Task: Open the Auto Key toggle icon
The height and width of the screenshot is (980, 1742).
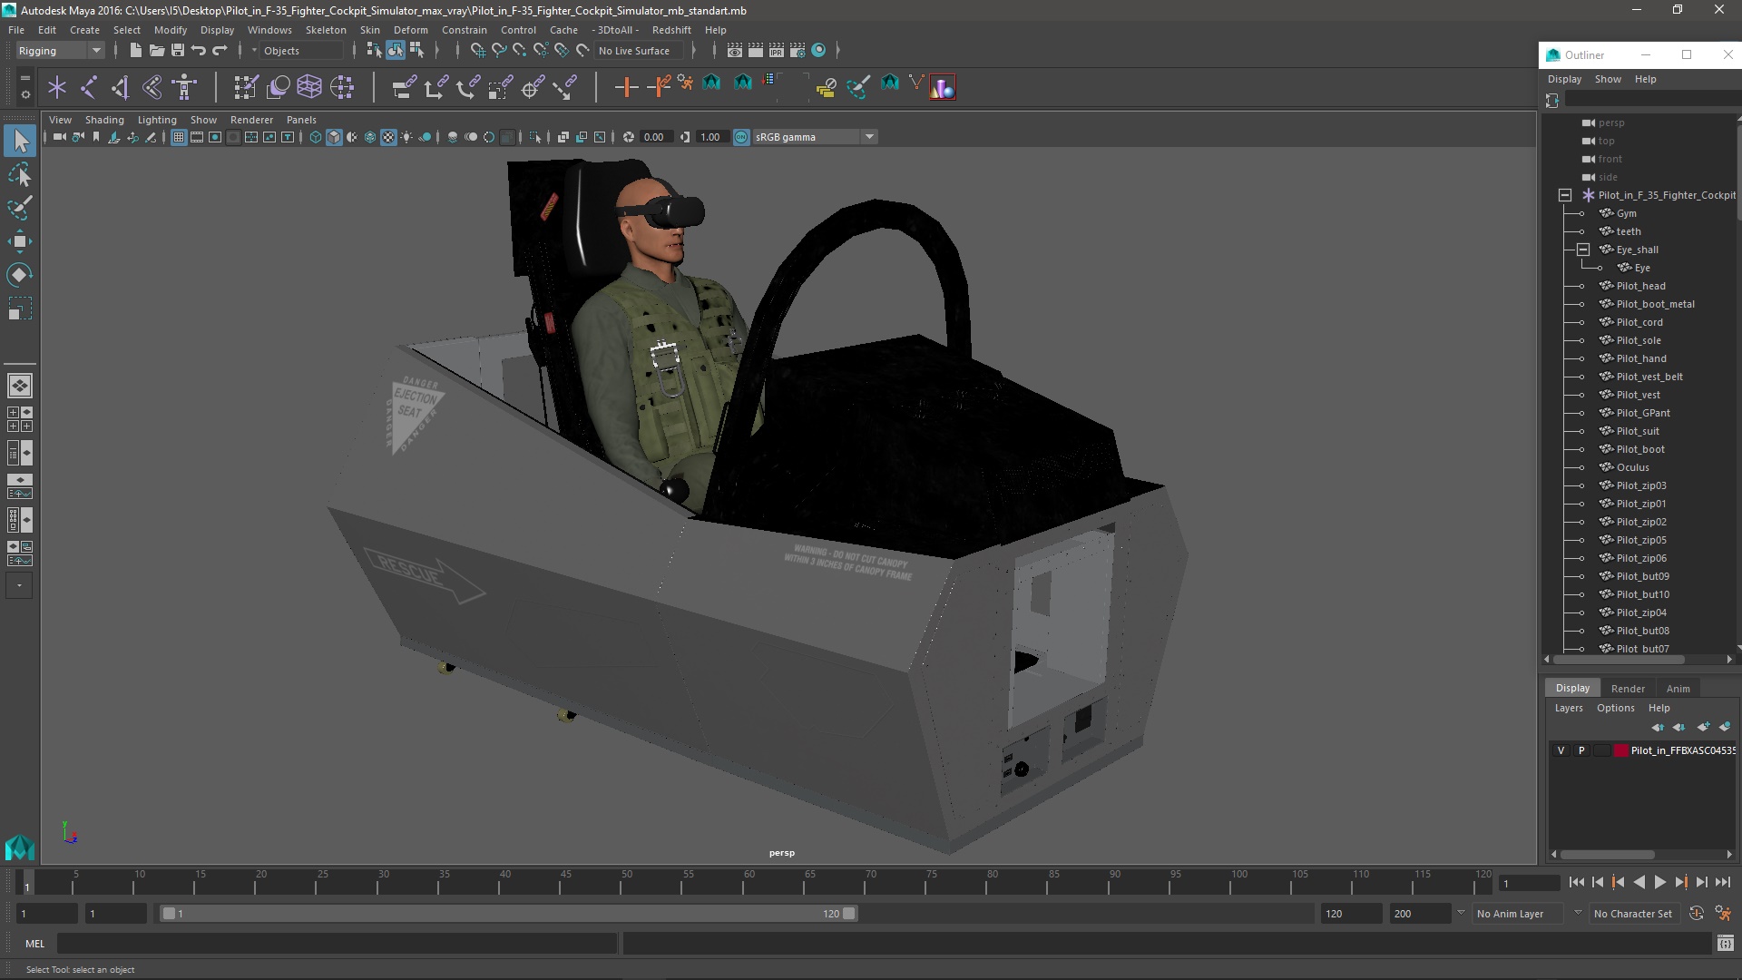Action: (x=1697, y=914)
